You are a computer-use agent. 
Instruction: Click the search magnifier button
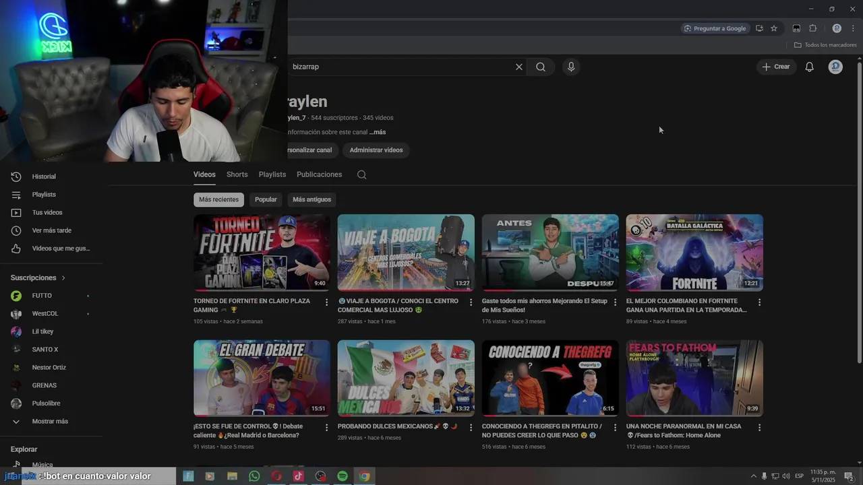(x=541, y=67)
